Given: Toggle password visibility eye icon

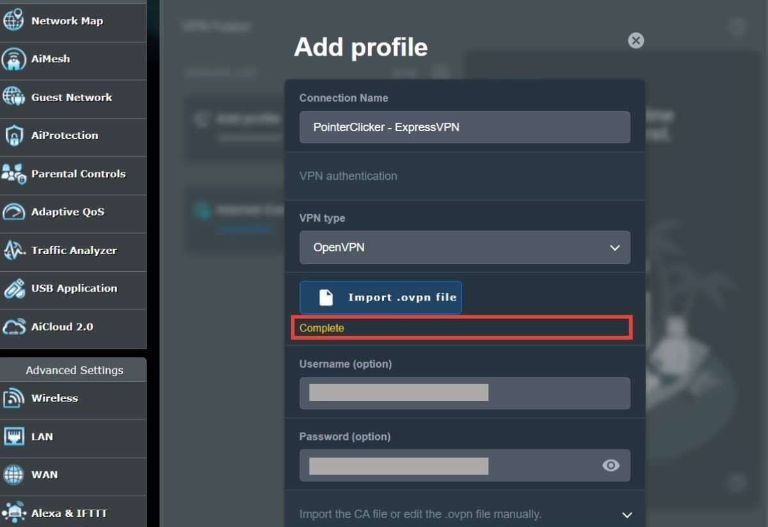Looking at the screenshot, I should [x=611, y=466].
